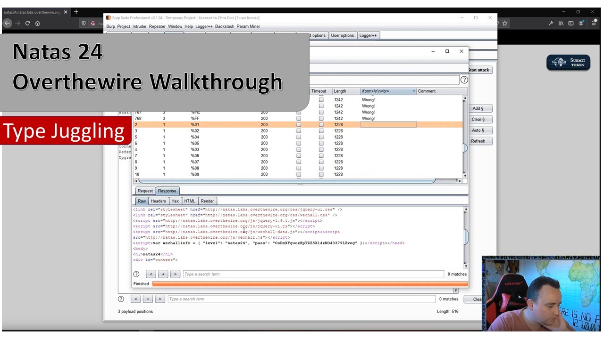Open the Intruder menu
The width and height of the screenshot is (604, 339).
pyautogui.click(x=140, y=26)
